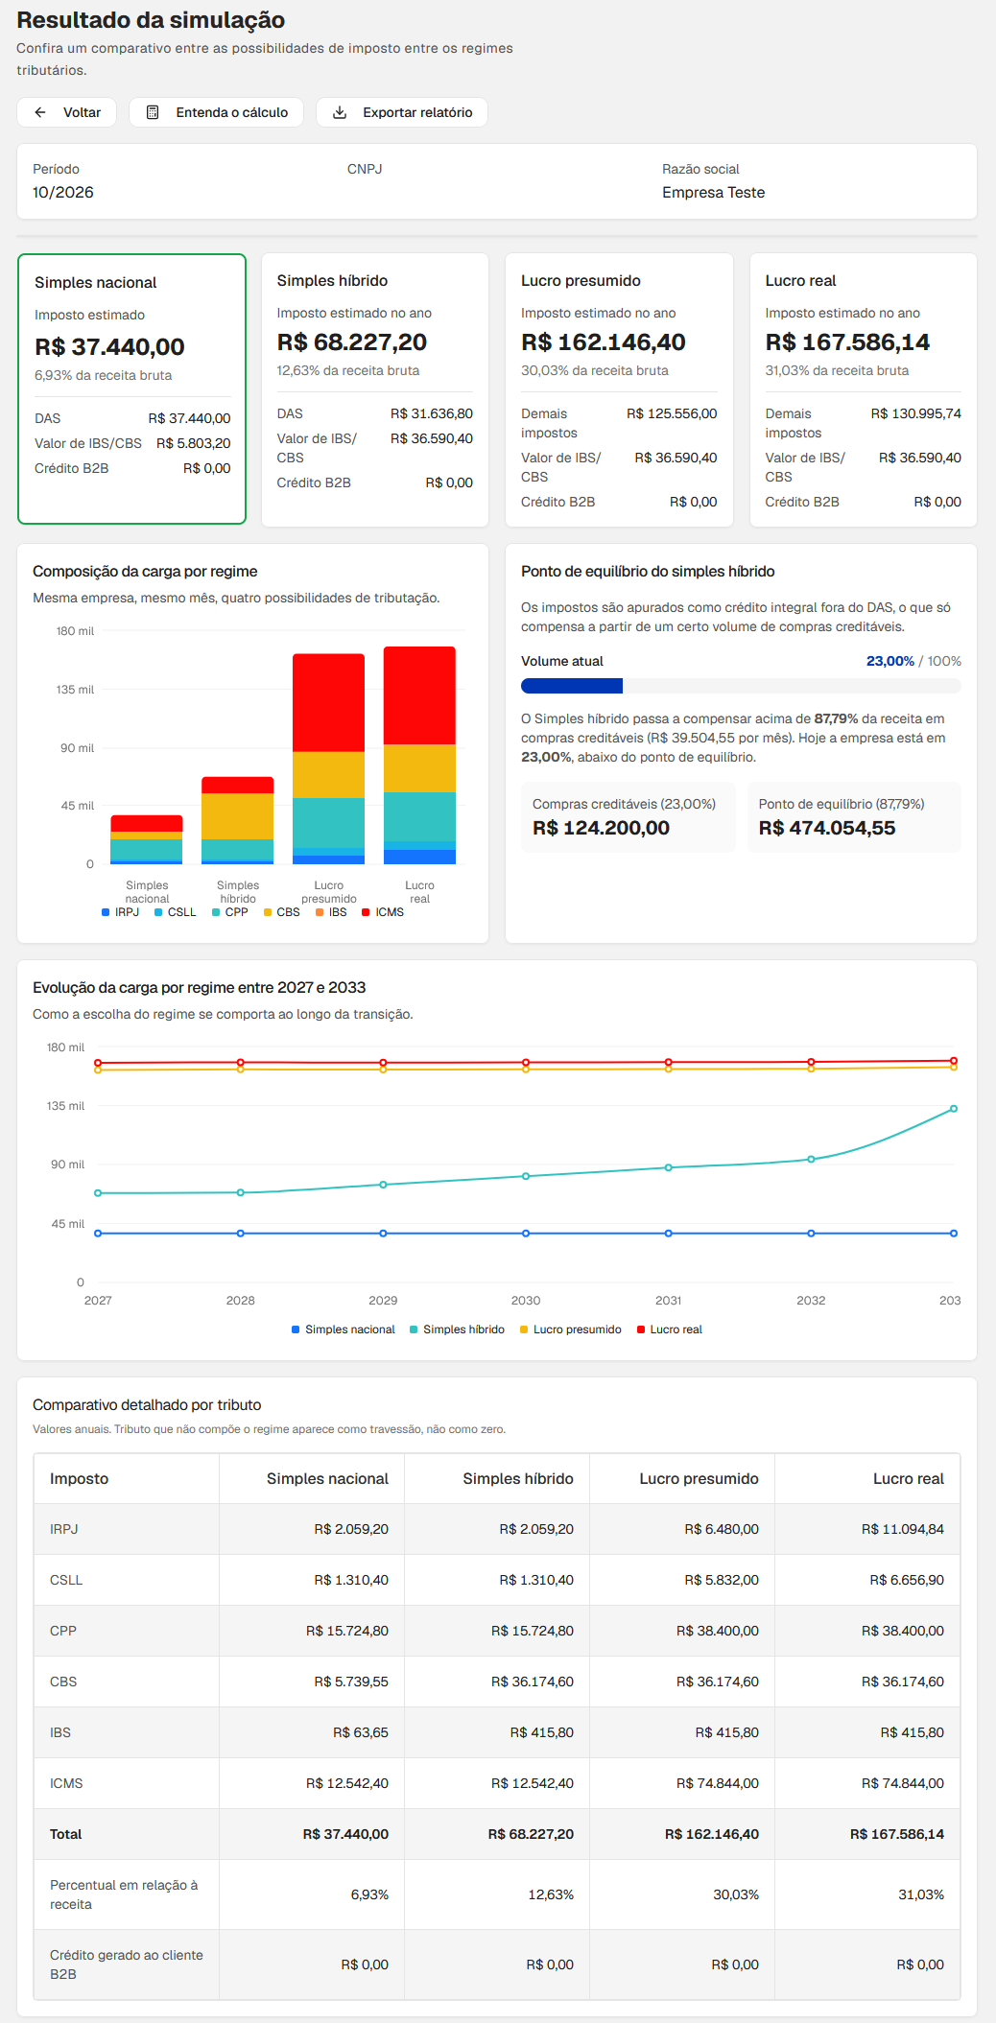Click the R$ 68.227,20 estimated tax heading
996x2023 pixels.
352,342
